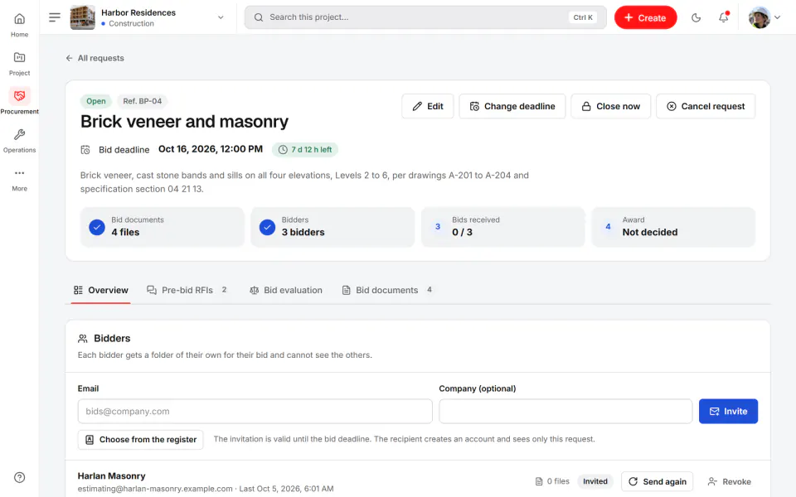Screen dimensions: 796x497
Task: Click the 7 d 12 h left badge
Action: (x=305, y=150)
